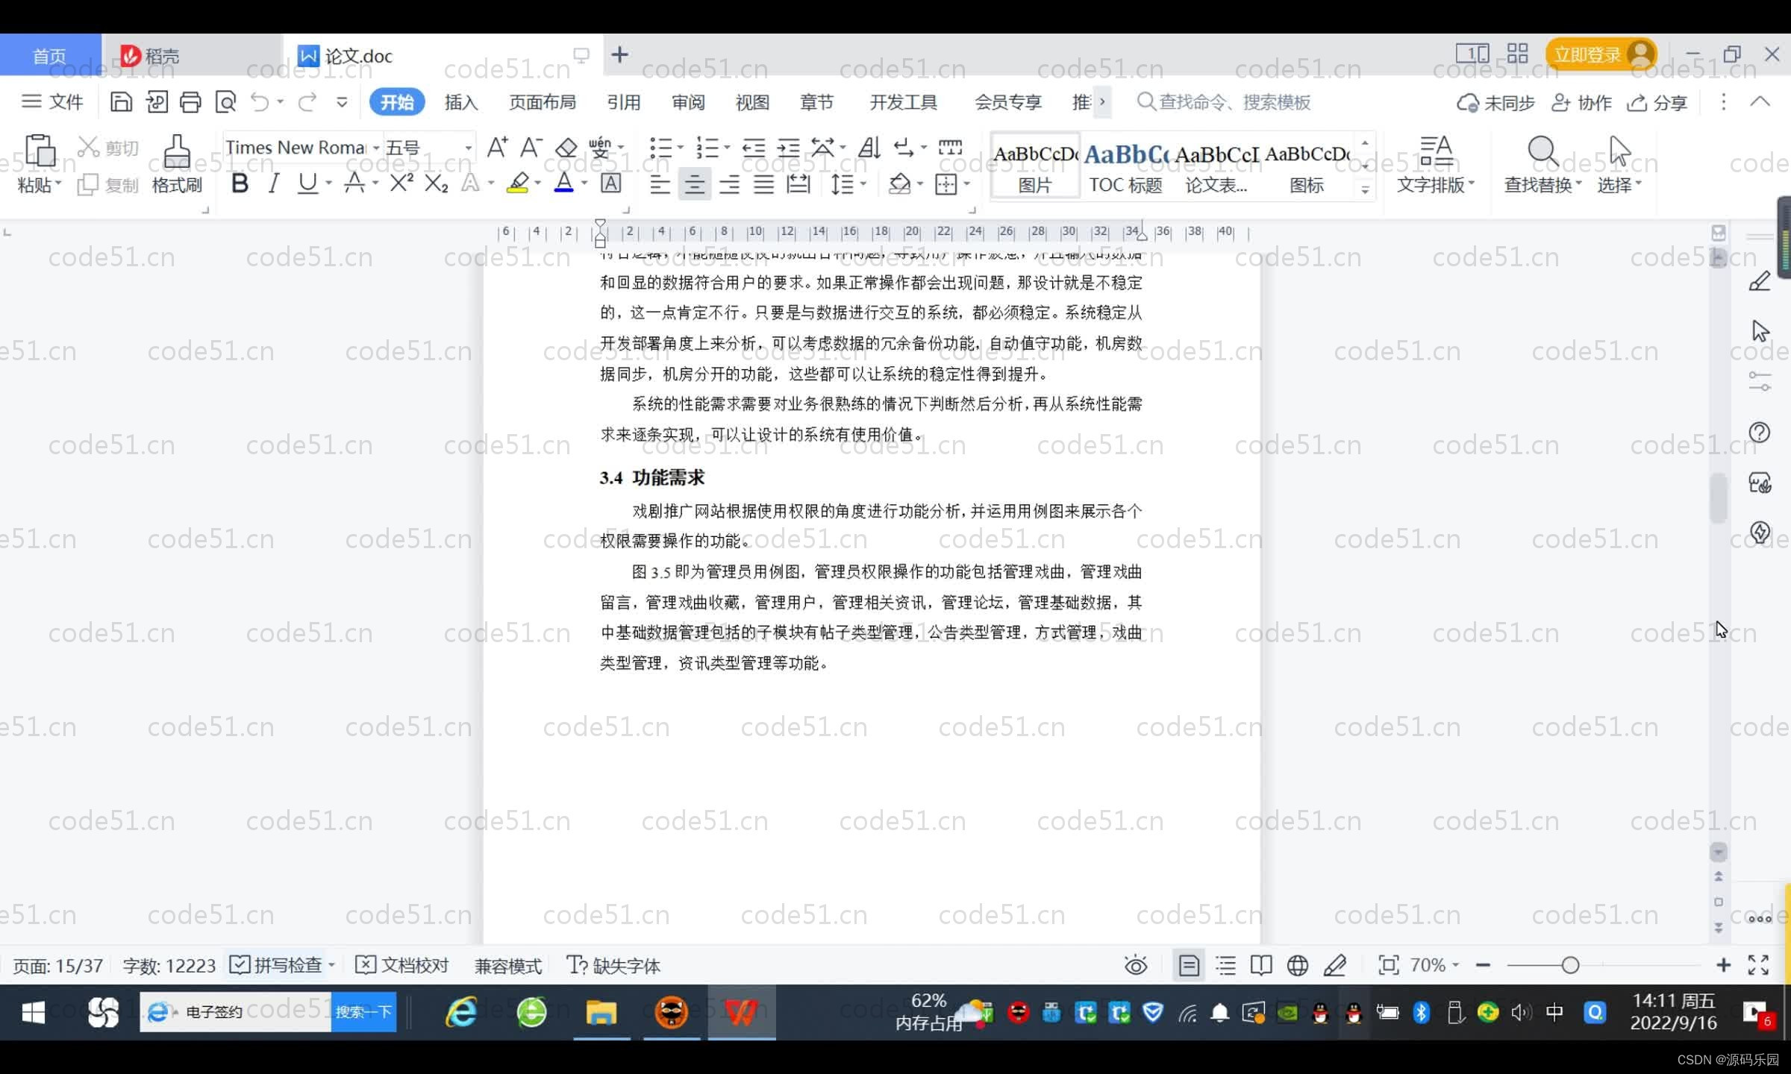Switch to the 页面布局 ribbon tab

click(x=542, y=102)
